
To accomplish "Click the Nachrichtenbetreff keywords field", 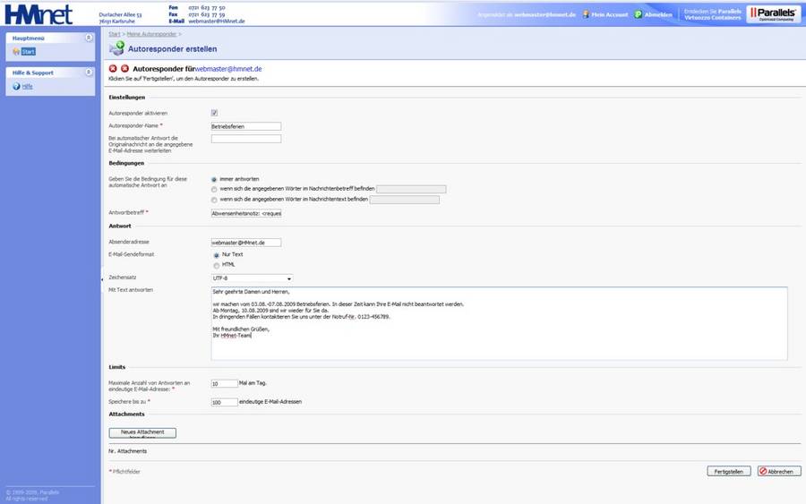I will pos(411,189).
